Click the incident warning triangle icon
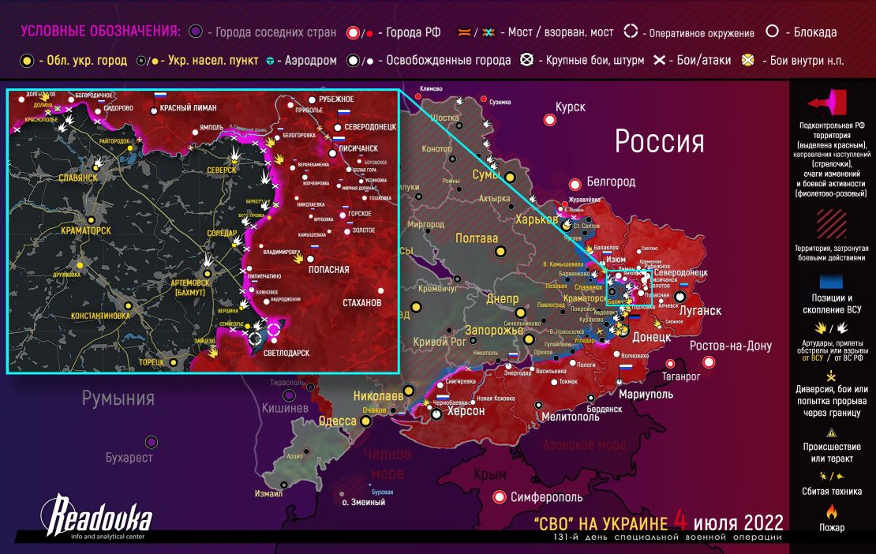The height and width of the screenshot is (554, 876). click(830, 432)
